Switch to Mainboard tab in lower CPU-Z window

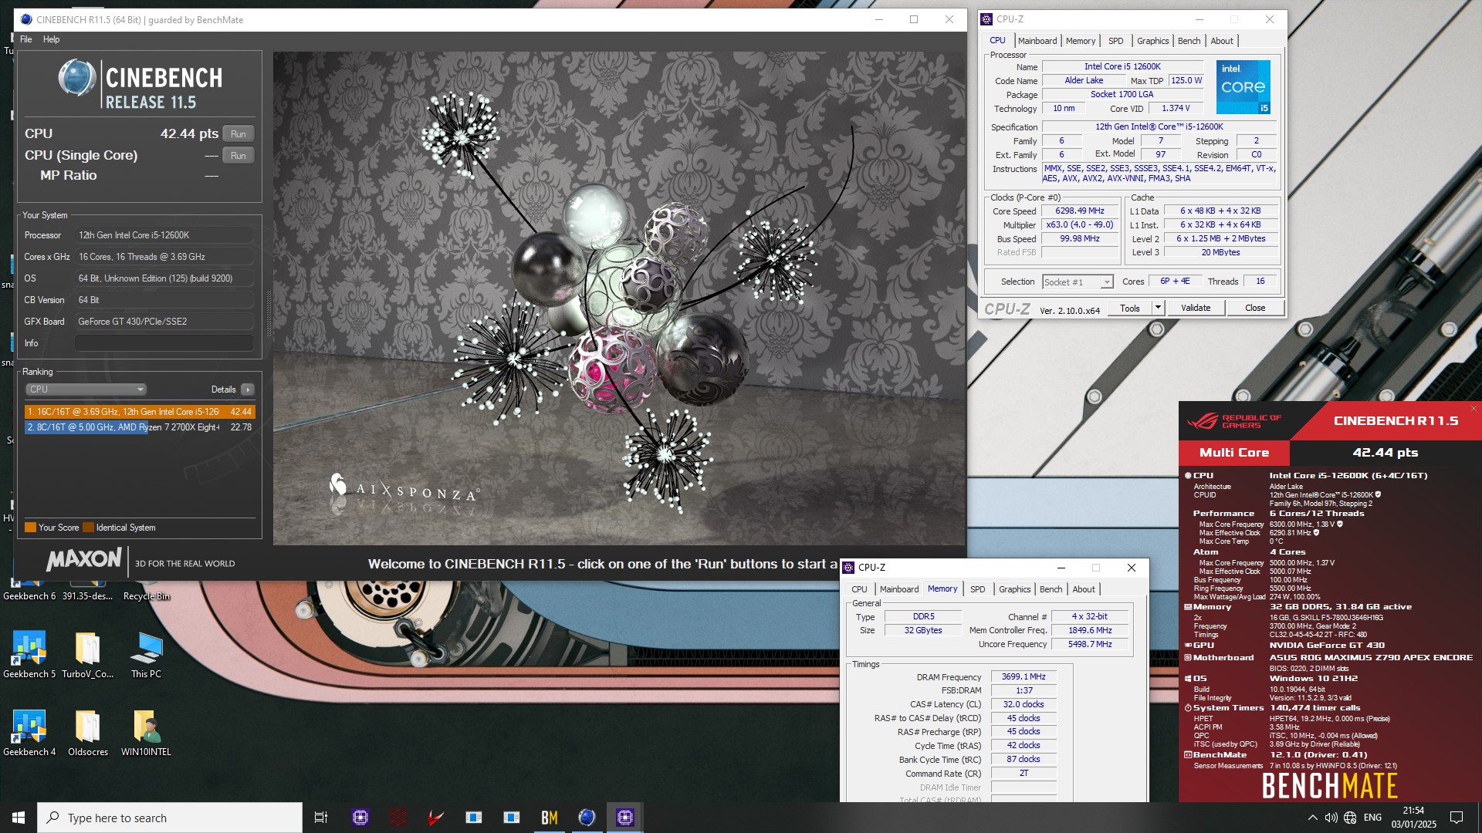(x=899, y=589)
